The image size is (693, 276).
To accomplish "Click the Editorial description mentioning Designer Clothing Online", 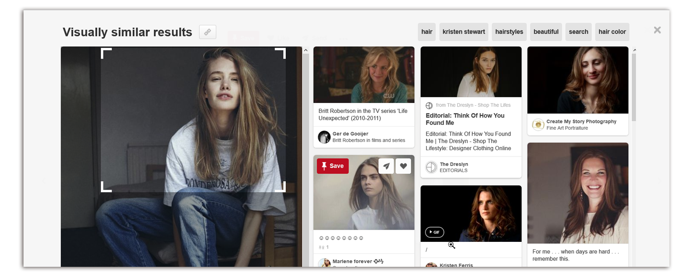I will coord(468,141).
